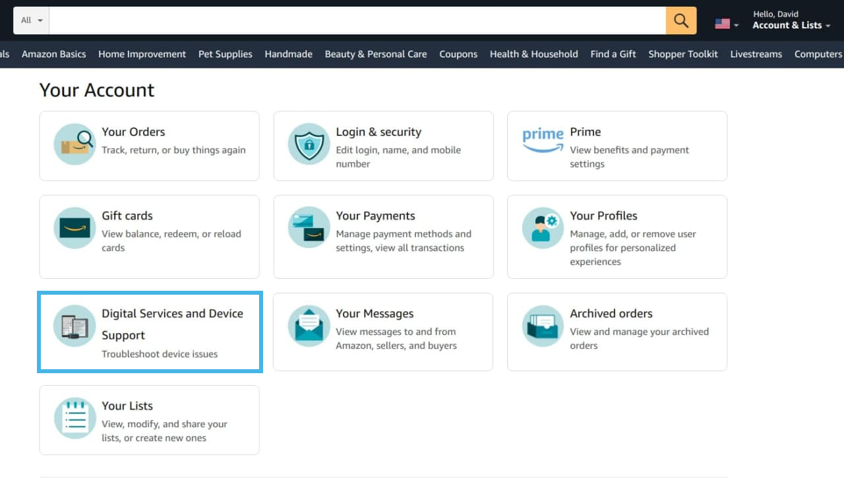Image resolution: width=844 pixels, height=478 pixels.
Task: Click the Your Payments cards icon
Action: 309,227
